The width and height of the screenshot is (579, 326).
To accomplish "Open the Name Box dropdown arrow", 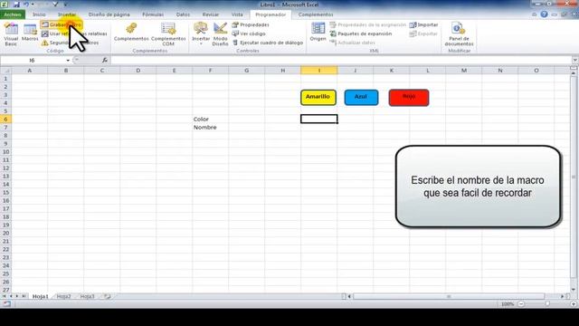I will pyautogui.click(x=68, y=61).
